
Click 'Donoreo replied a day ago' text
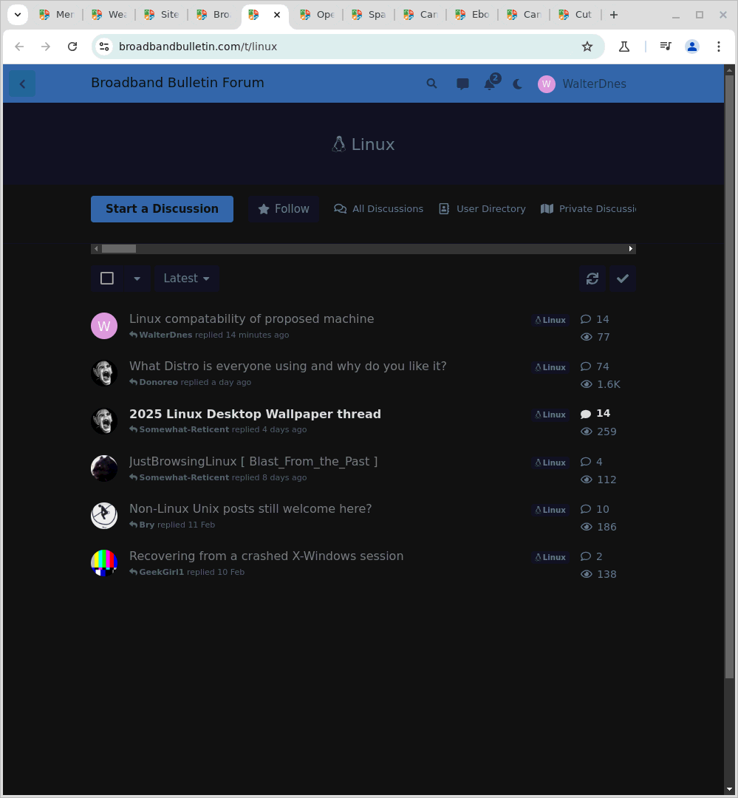point(191,382)
